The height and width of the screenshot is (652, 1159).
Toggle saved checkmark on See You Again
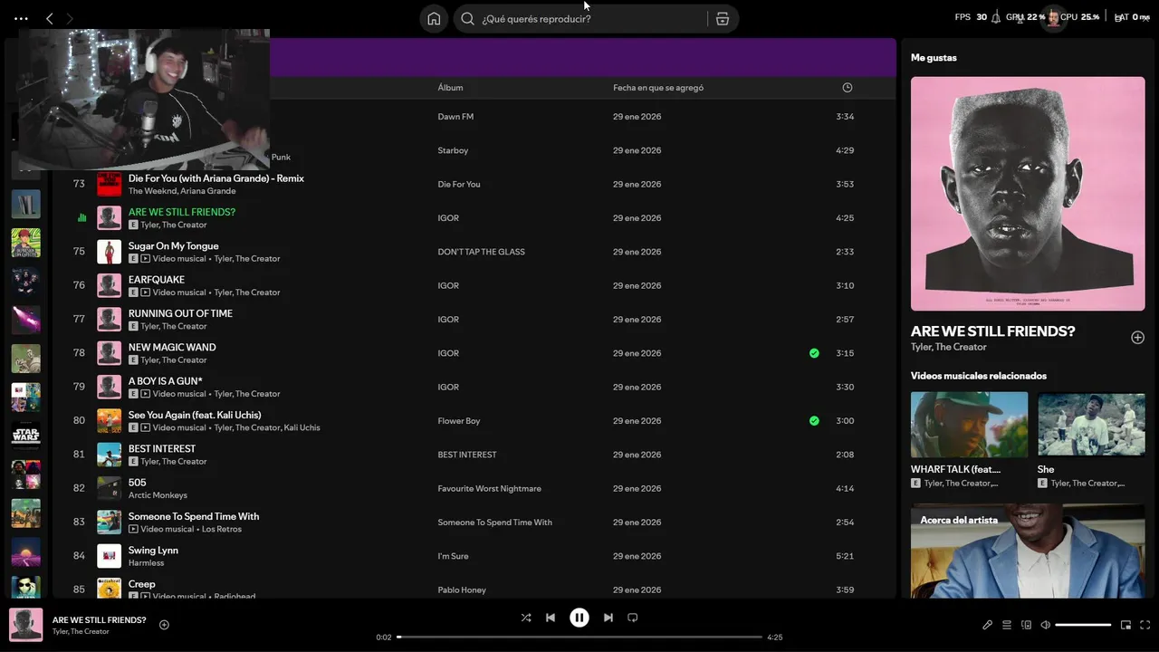pyautogui.click(x=814, y=421)
